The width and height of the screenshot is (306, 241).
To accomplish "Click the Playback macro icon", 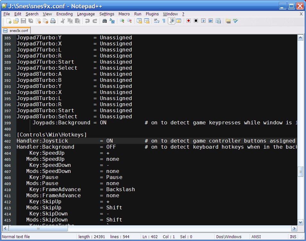I will (203, 21).
